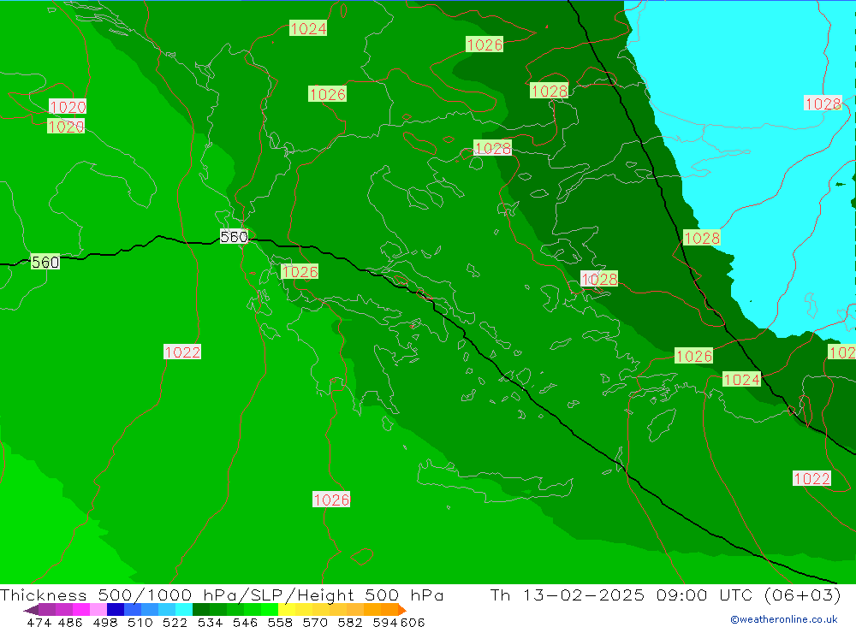Select the 498 legend value
Image resolution: width=856 pixels, height=627 pixels.
pyautogui.click(x=105, y=622)
